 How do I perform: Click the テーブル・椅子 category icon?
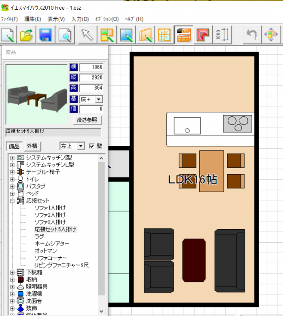[x=20, y=172]
